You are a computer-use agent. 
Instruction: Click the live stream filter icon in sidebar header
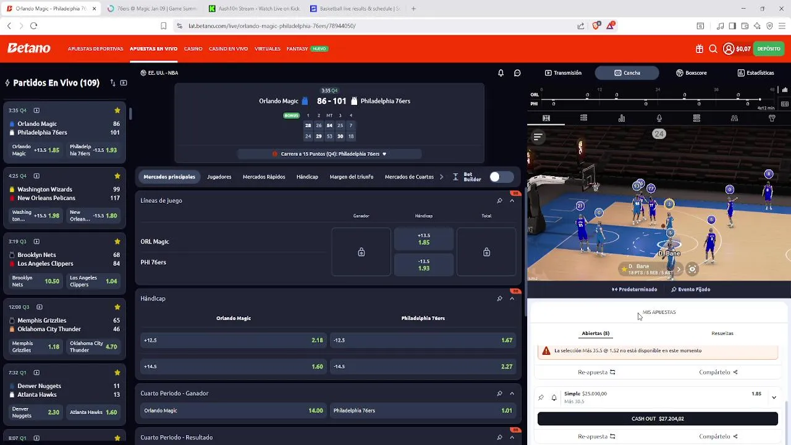click(124, 83)
